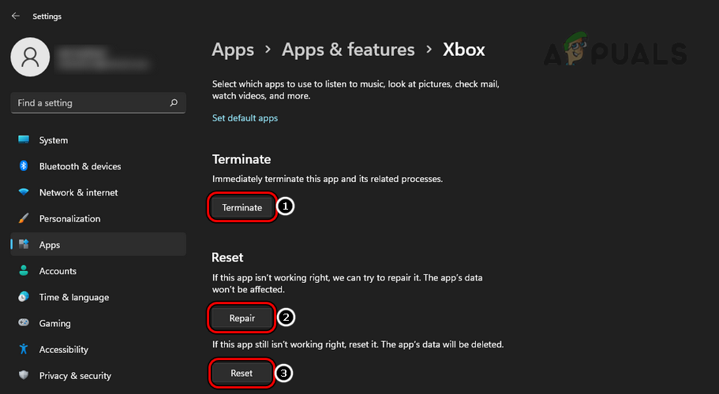
Task: Click the search magnifier icon
Action: [x=174, y=103]
